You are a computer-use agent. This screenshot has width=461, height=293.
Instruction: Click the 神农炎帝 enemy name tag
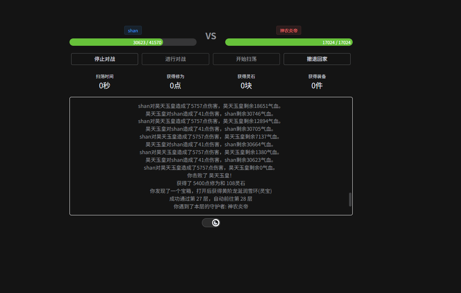click(289, 31)
